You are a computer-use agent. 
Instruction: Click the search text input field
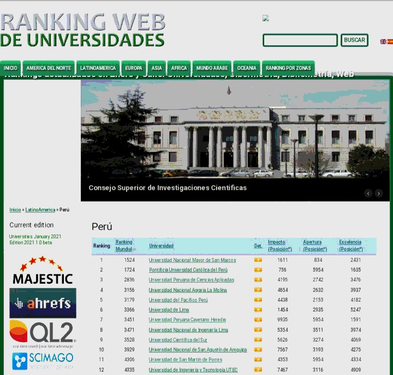(300, 40)
